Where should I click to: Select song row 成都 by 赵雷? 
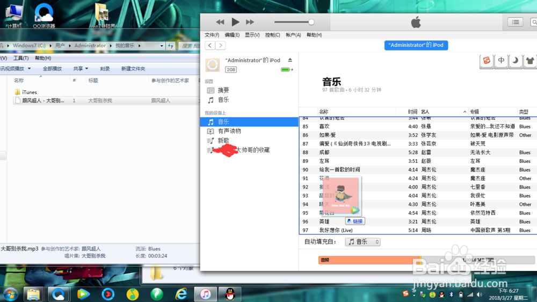418,153
